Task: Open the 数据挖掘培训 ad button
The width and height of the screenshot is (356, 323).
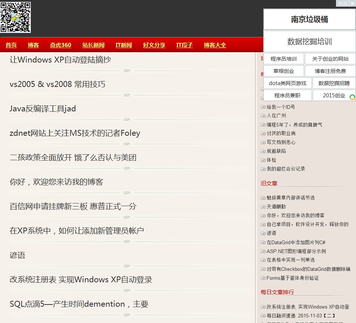Action: [x=309, y=41]
